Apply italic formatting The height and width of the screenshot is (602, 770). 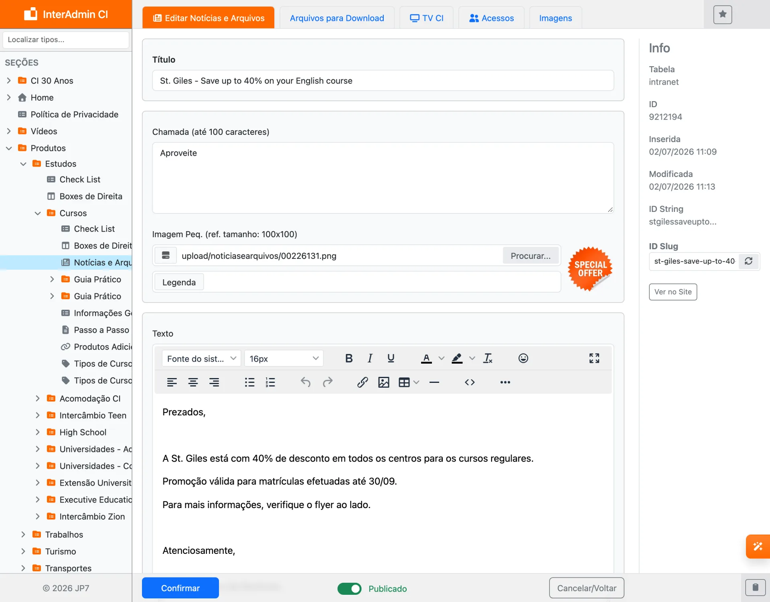[370, 358]
